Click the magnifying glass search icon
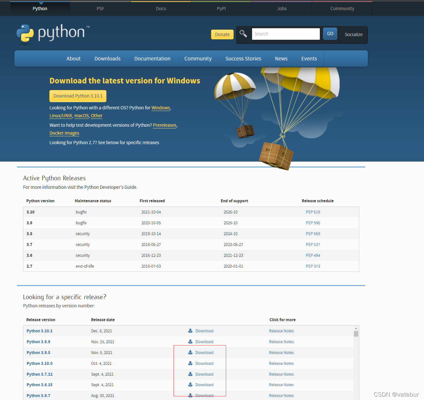The height and width of the screenshot is (400, 424). [243, 34]
